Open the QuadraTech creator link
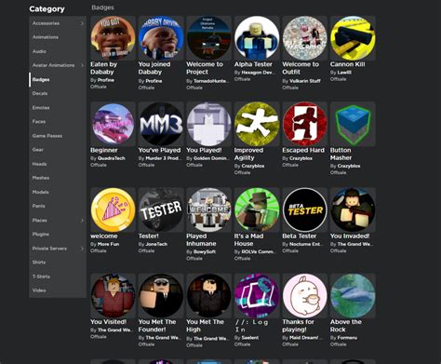 click(112, 158)
